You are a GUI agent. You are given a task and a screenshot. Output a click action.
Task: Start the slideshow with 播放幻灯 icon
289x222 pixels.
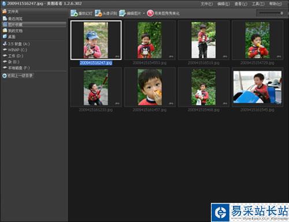[x=74, y=13]
